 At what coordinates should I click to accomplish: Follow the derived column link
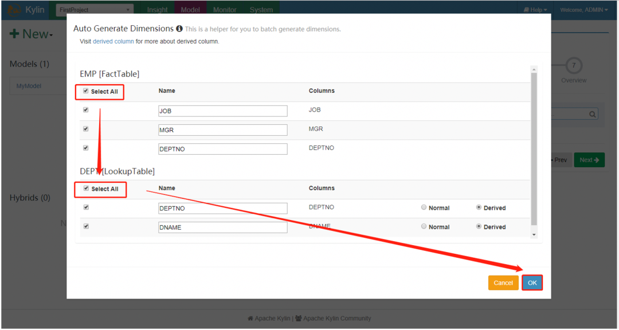tap(113, 41)
